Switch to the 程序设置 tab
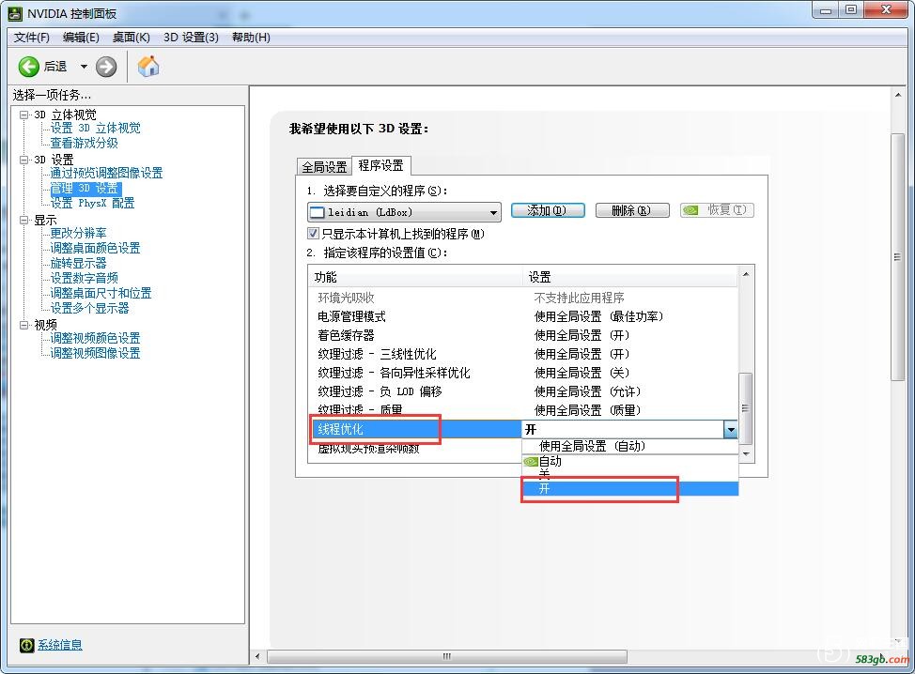Viewport: 915px width, 674px height. click(x=381, y=165)
